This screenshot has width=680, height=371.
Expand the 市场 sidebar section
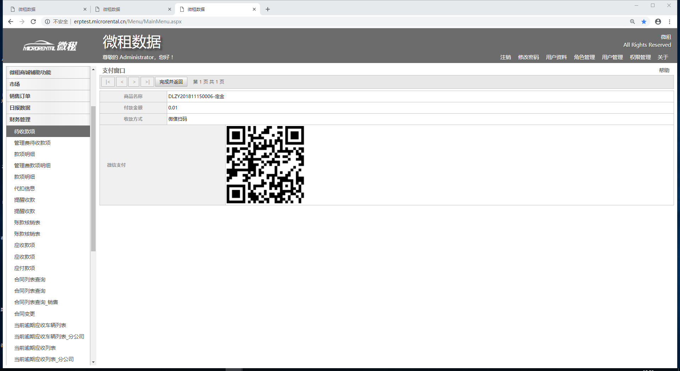pyautogui.click(x=48, y=84)
